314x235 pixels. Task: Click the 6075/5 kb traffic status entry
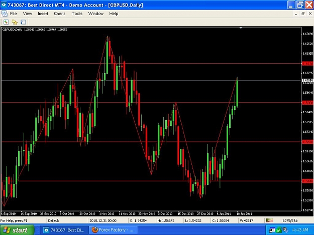(x=290, y=220)
